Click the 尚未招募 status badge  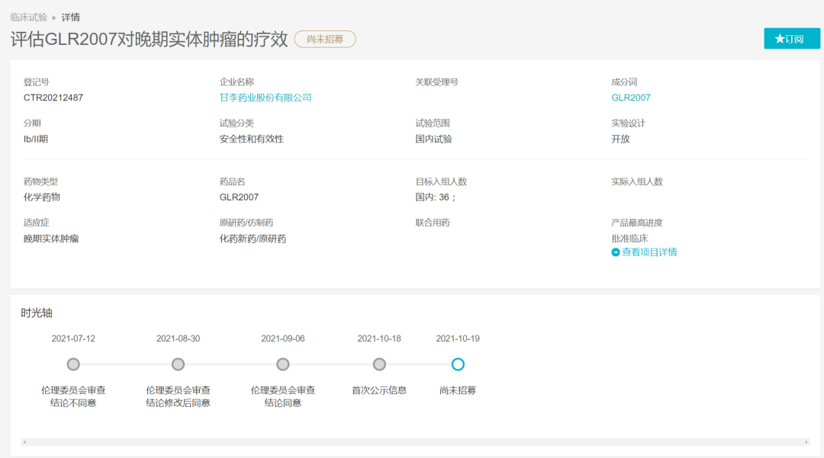[325, 39]
